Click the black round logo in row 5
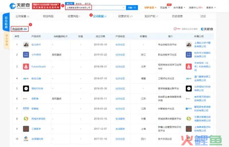 pos(26,88)
